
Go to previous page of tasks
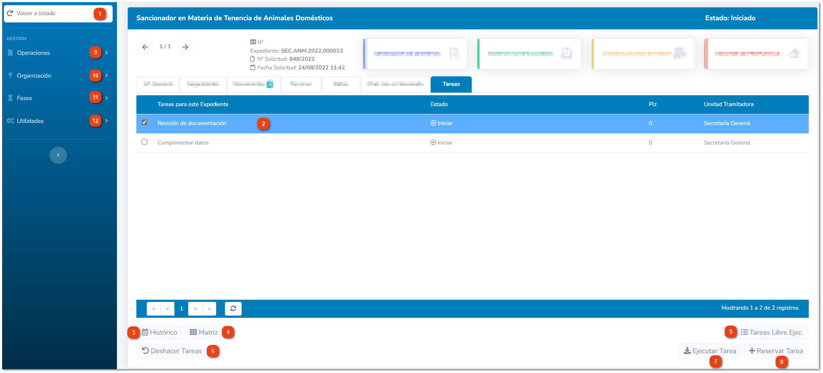tap(167, 309)
